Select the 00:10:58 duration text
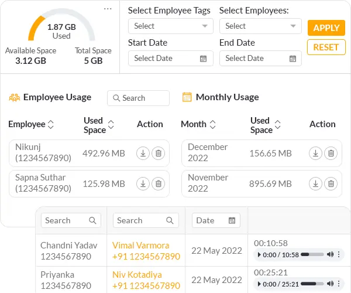 [271, 243]
